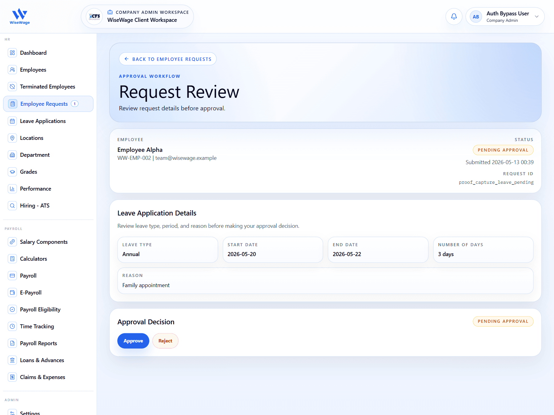
Task: Approve the leave request
Action: point(133,341)
